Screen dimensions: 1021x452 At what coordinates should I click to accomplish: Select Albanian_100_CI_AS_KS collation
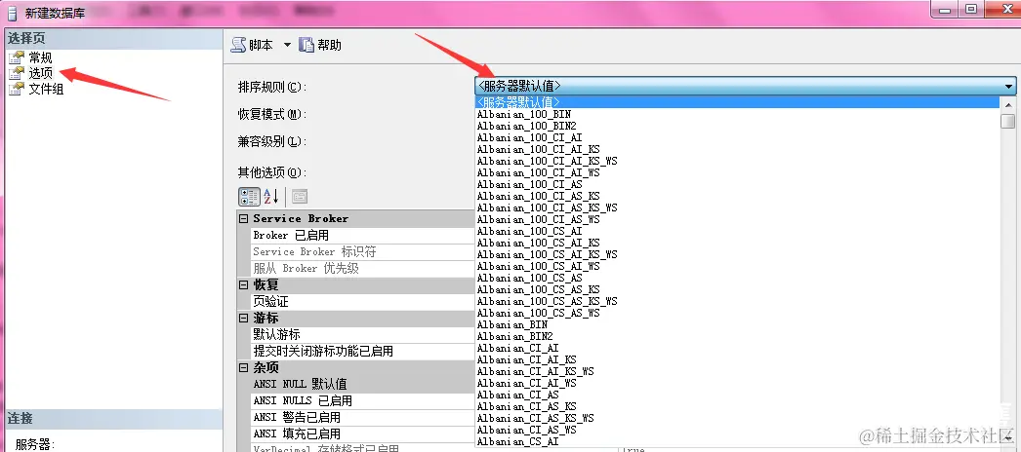737,196
